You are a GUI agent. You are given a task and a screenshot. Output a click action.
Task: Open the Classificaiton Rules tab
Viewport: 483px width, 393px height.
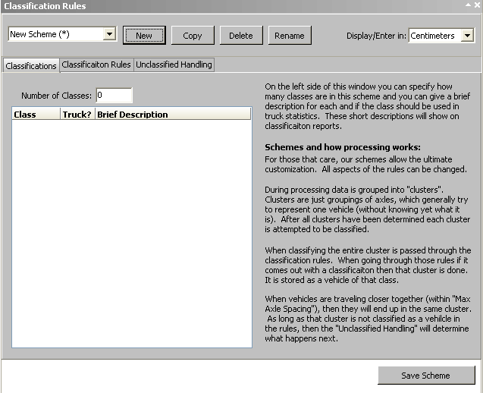point(96,65)
